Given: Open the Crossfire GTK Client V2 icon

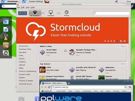Looking at the screenshot, I should tap(72, 70).
